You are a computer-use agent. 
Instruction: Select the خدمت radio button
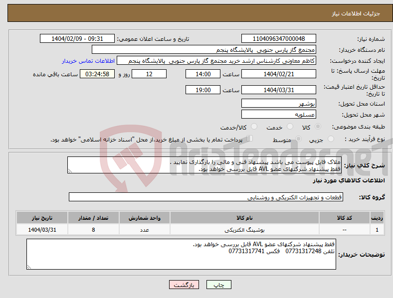tap(290, 127)
